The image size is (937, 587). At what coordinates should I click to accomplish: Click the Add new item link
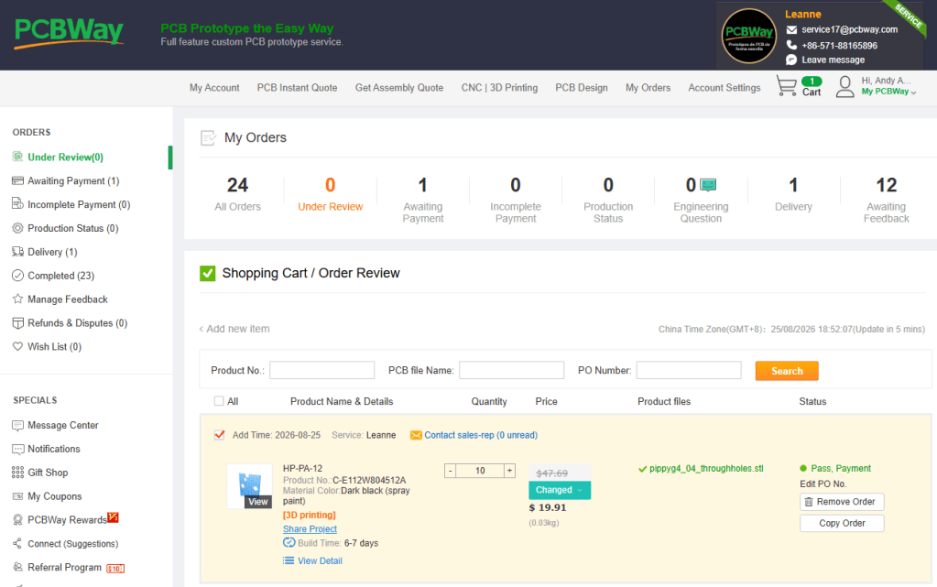click(234, 329)
